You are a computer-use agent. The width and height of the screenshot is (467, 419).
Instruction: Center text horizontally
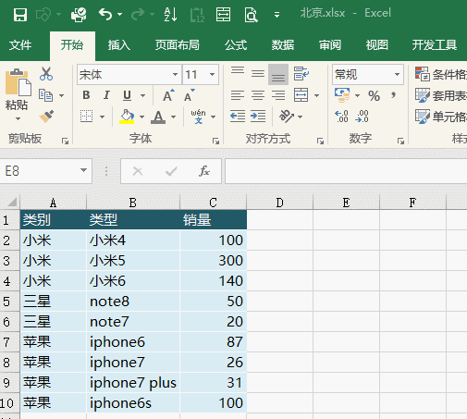(x=258, y=95)
